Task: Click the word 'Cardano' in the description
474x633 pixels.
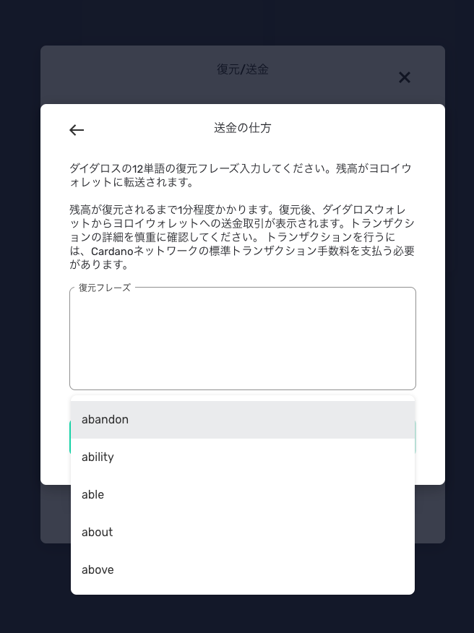Action: 113,251
